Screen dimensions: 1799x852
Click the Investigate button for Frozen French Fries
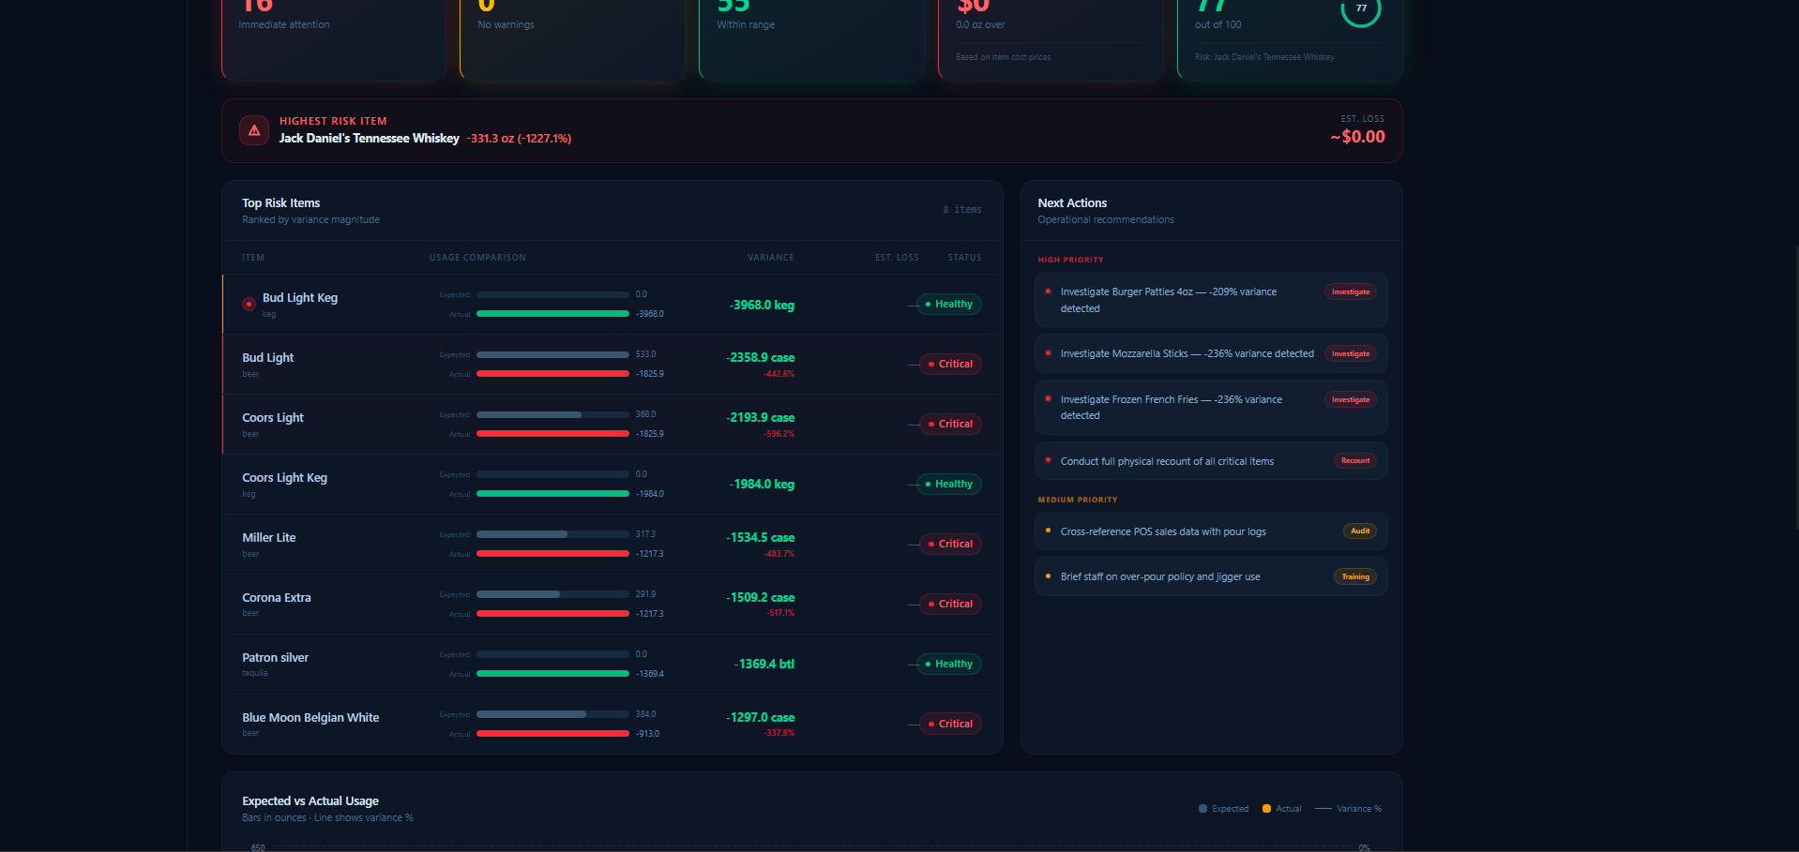[x=1350, y=399]
